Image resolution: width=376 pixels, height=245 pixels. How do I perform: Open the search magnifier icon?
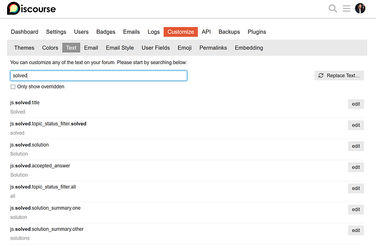click(x=332, y=8)
